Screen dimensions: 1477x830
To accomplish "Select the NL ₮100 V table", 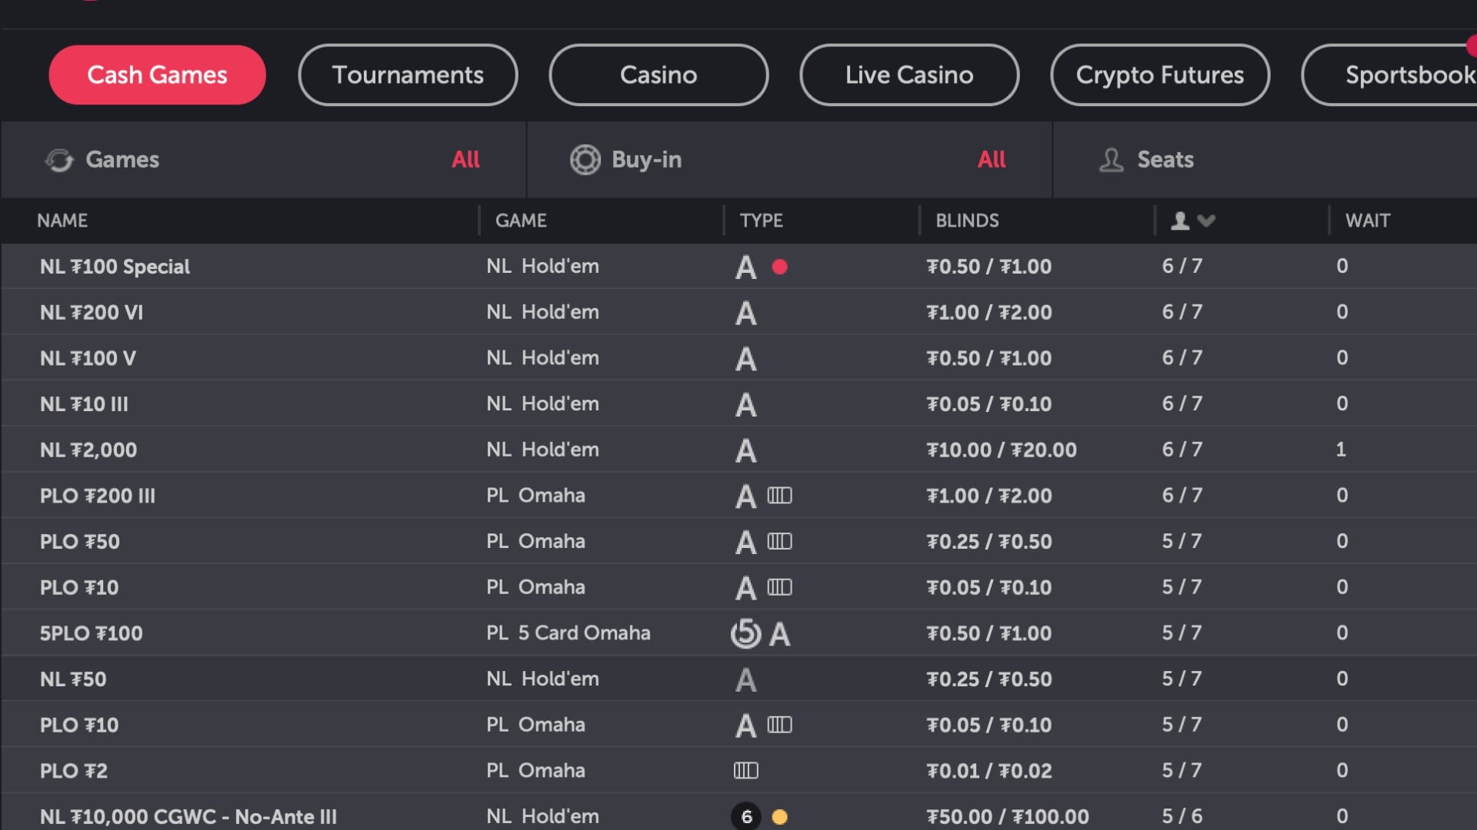I will [x=738, y=358].
